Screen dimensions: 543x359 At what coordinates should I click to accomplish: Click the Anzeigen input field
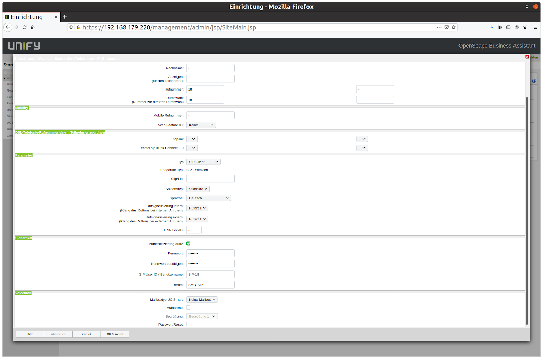coord(210,79)
